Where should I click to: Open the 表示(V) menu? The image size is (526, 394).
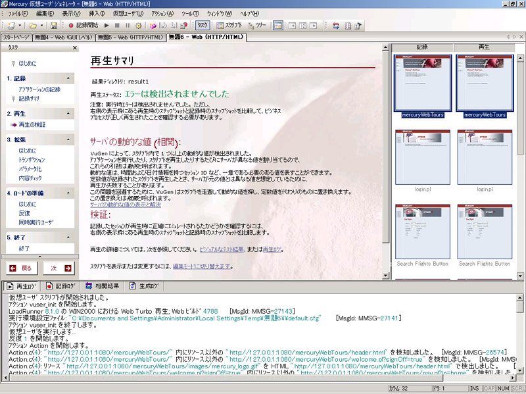click(x=71, y=14)
